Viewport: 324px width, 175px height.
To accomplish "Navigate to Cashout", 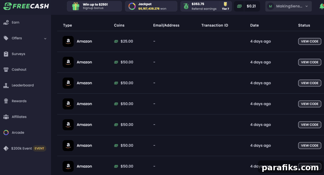I will coord(19,70).
